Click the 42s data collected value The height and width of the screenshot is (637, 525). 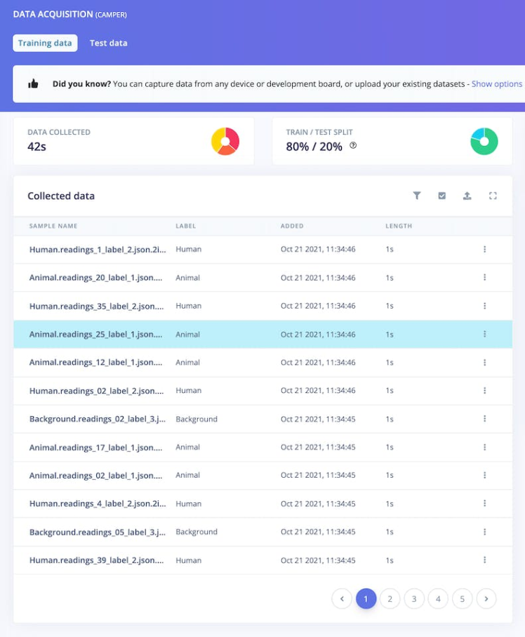tap(36, 147)
